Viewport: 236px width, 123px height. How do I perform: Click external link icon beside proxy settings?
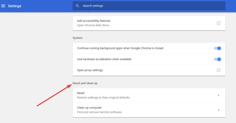coord(219,70)
